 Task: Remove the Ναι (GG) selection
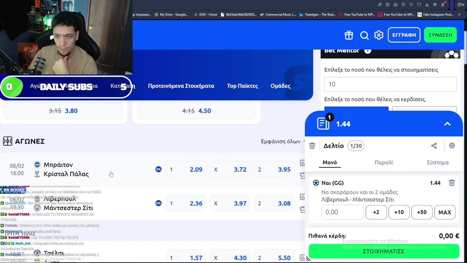452,183
